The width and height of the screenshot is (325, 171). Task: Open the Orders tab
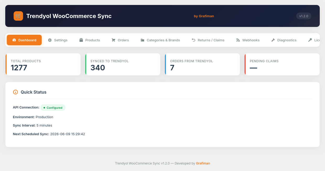click(120, 40)
